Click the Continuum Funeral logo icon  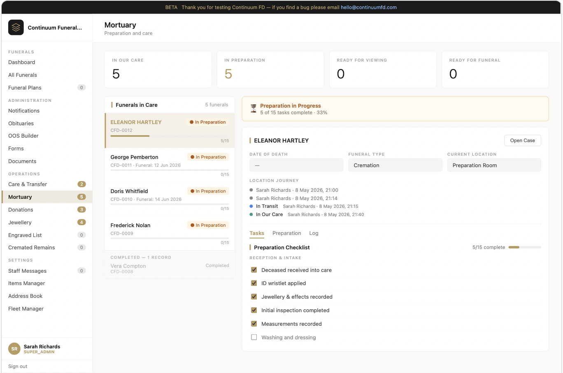16,28
